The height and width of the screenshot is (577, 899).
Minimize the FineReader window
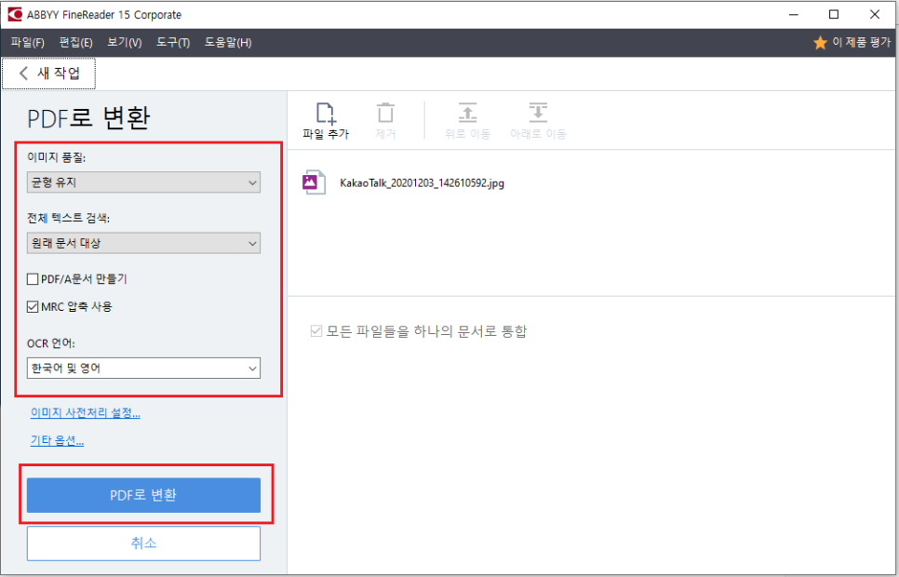[x=794, y=14]
